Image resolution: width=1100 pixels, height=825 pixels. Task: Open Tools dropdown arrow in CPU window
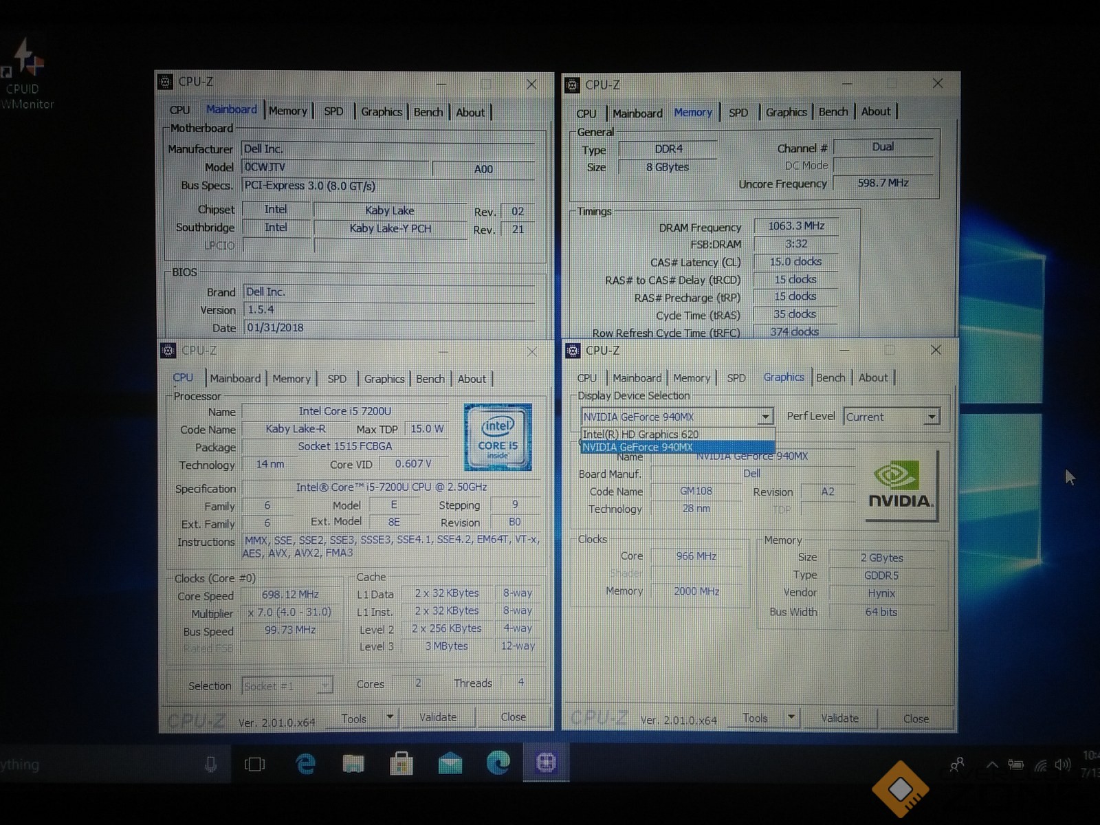tap(390, 717)
